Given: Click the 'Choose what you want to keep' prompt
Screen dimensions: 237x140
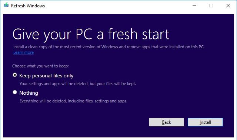Looking at the screenshot, I should pyautogui.click(x=40, y=66).
